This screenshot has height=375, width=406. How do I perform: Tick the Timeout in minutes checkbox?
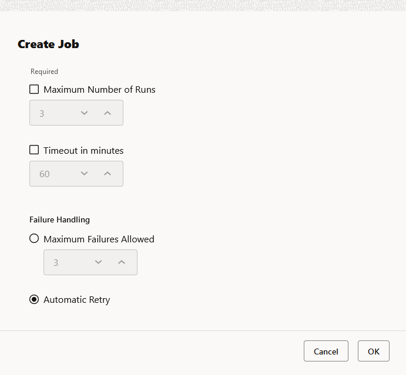click(x=34, y=150)
